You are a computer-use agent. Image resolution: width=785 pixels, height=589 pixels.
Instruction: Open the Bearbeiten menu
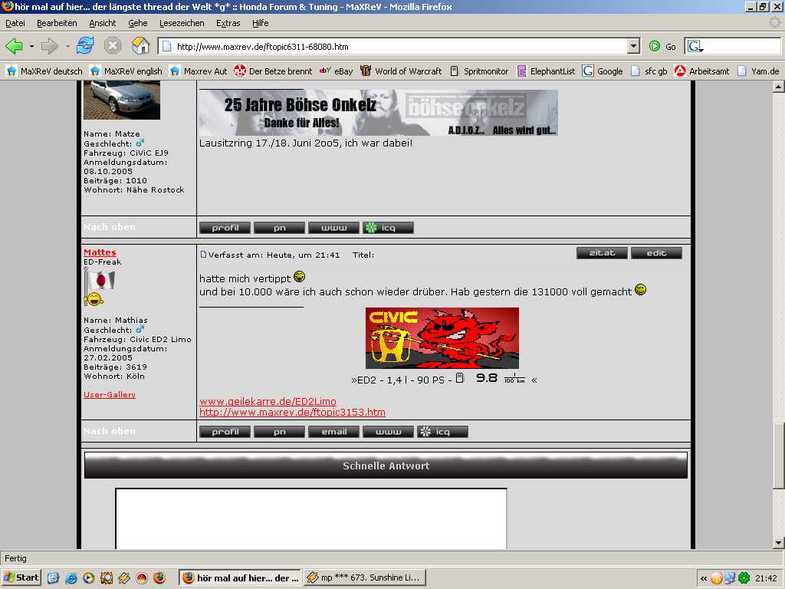point(57,23)
